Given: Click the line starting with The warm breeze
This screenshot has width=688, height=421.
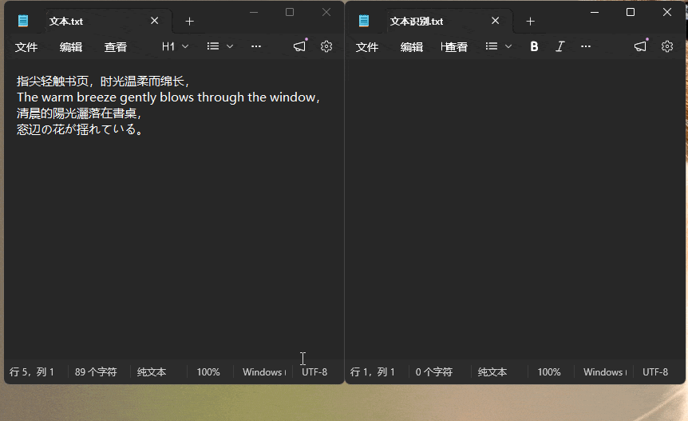Looking at the screenshot, I should (x=168, y=97).
